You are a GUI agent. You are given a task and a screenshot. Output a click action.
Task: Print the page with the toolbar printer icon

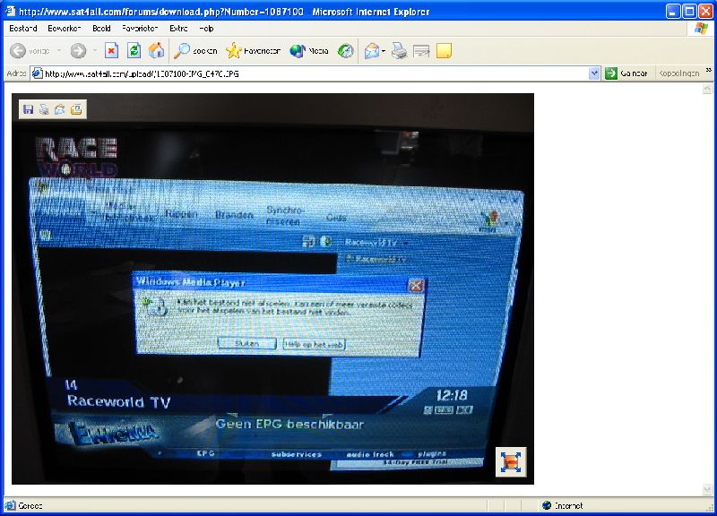click(x=399, y=51)
